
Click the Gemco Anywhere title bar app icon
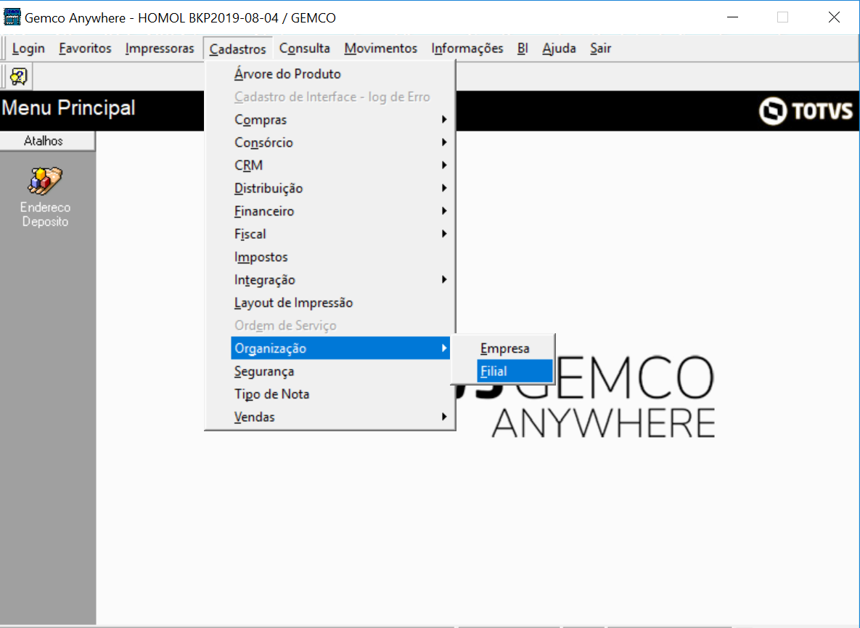coord(12,17)
